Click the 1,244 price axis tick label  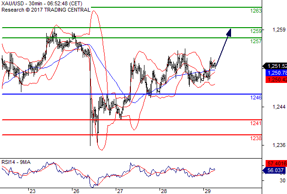tap(279, 107)
